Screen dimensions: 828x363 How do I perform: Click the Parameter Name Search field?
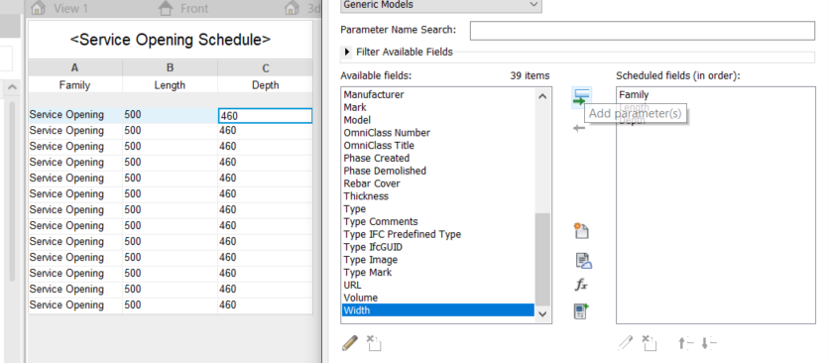pyautogui.click(x=643, y=30)
